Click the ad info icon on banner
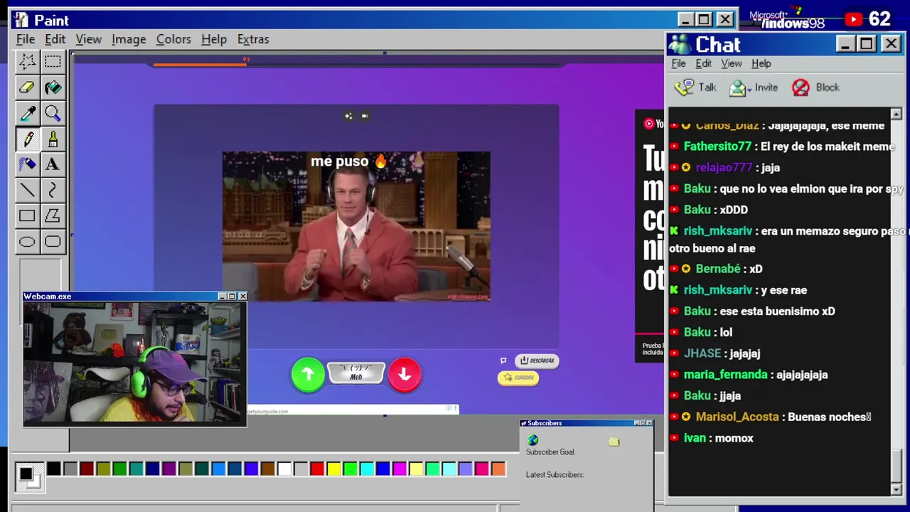910x512 pixels. click(449, 408)
